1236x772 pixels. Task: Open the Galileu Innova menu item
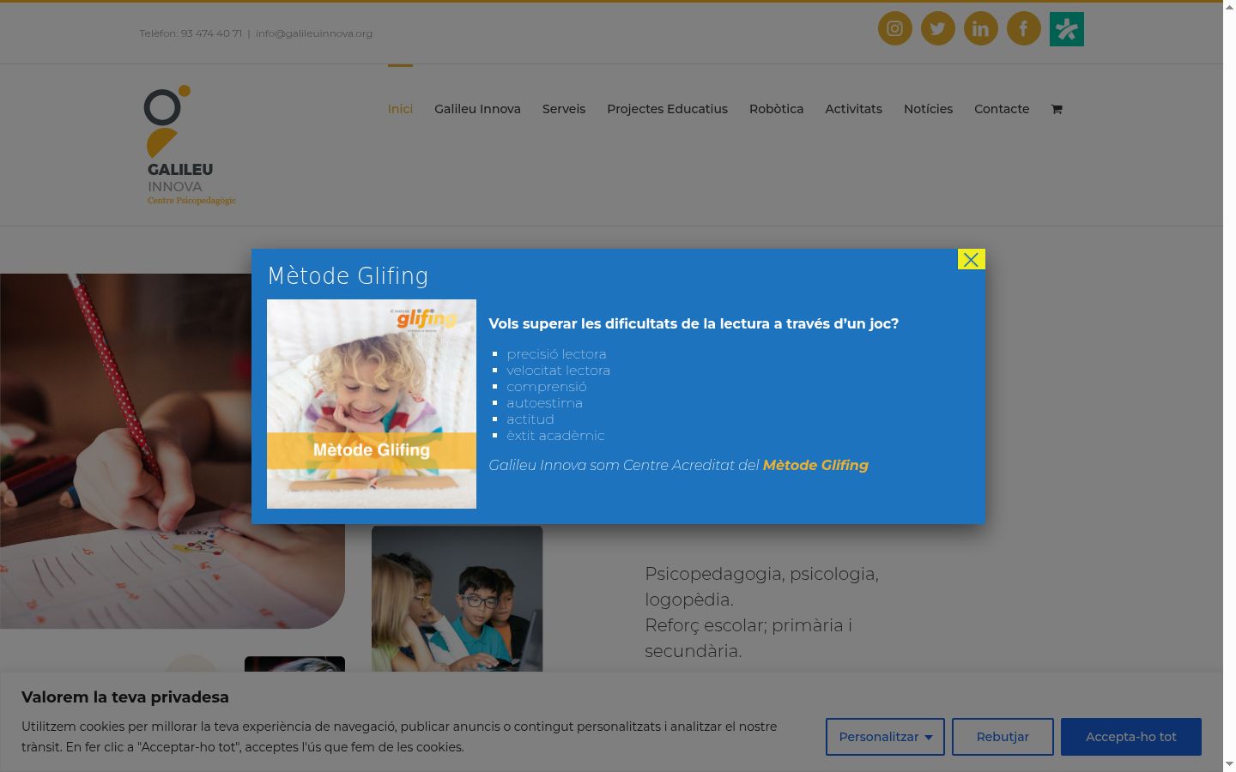click(x=477, y=109)
